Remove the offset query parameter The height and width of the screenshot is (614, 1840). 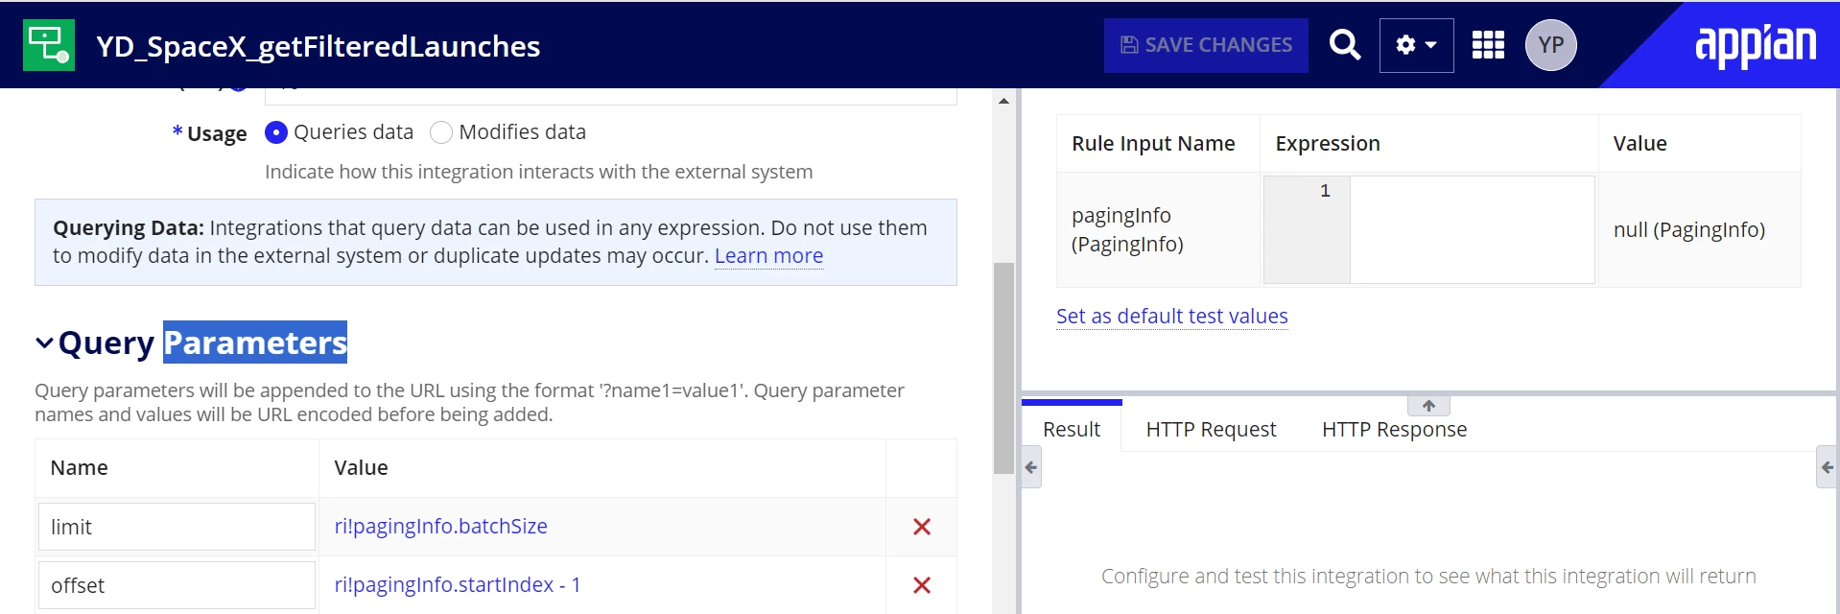[x=922, y=585]
